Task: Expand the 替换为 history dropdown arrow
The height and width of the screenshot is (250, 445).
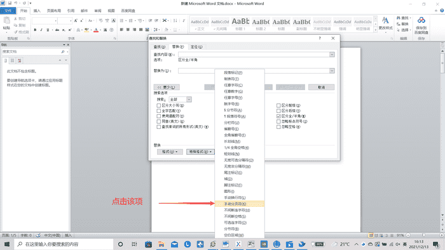Action: 332,71
